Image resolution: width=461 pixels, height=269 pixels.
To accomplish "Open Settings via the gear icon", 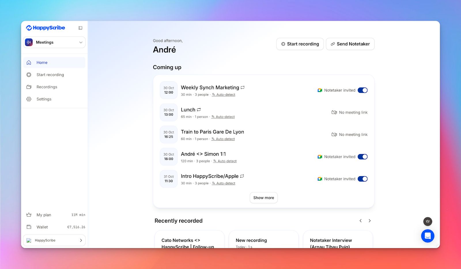I will (x=29, y=99).
